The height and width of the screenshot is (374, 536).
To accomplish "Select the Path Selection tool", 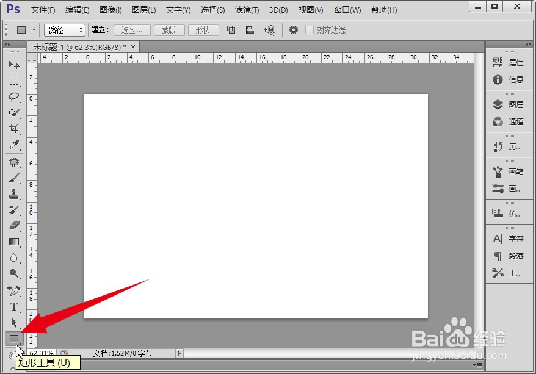I will point(14,322).
